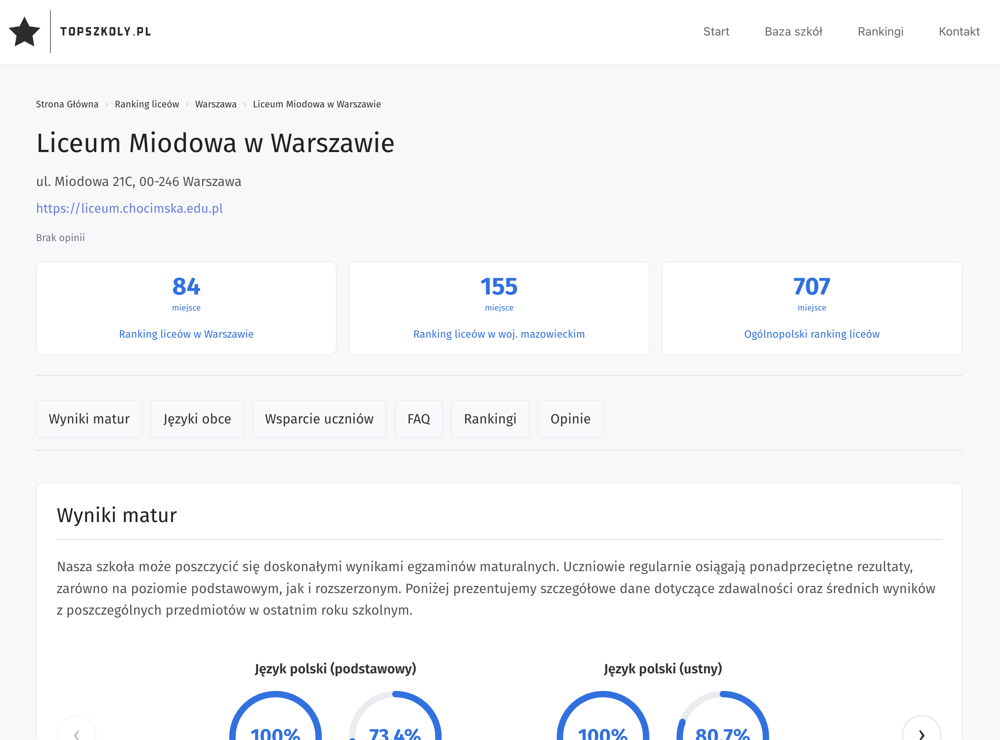Switch to the Języki obce tab

pyautogui.click(x=197, y=419)
